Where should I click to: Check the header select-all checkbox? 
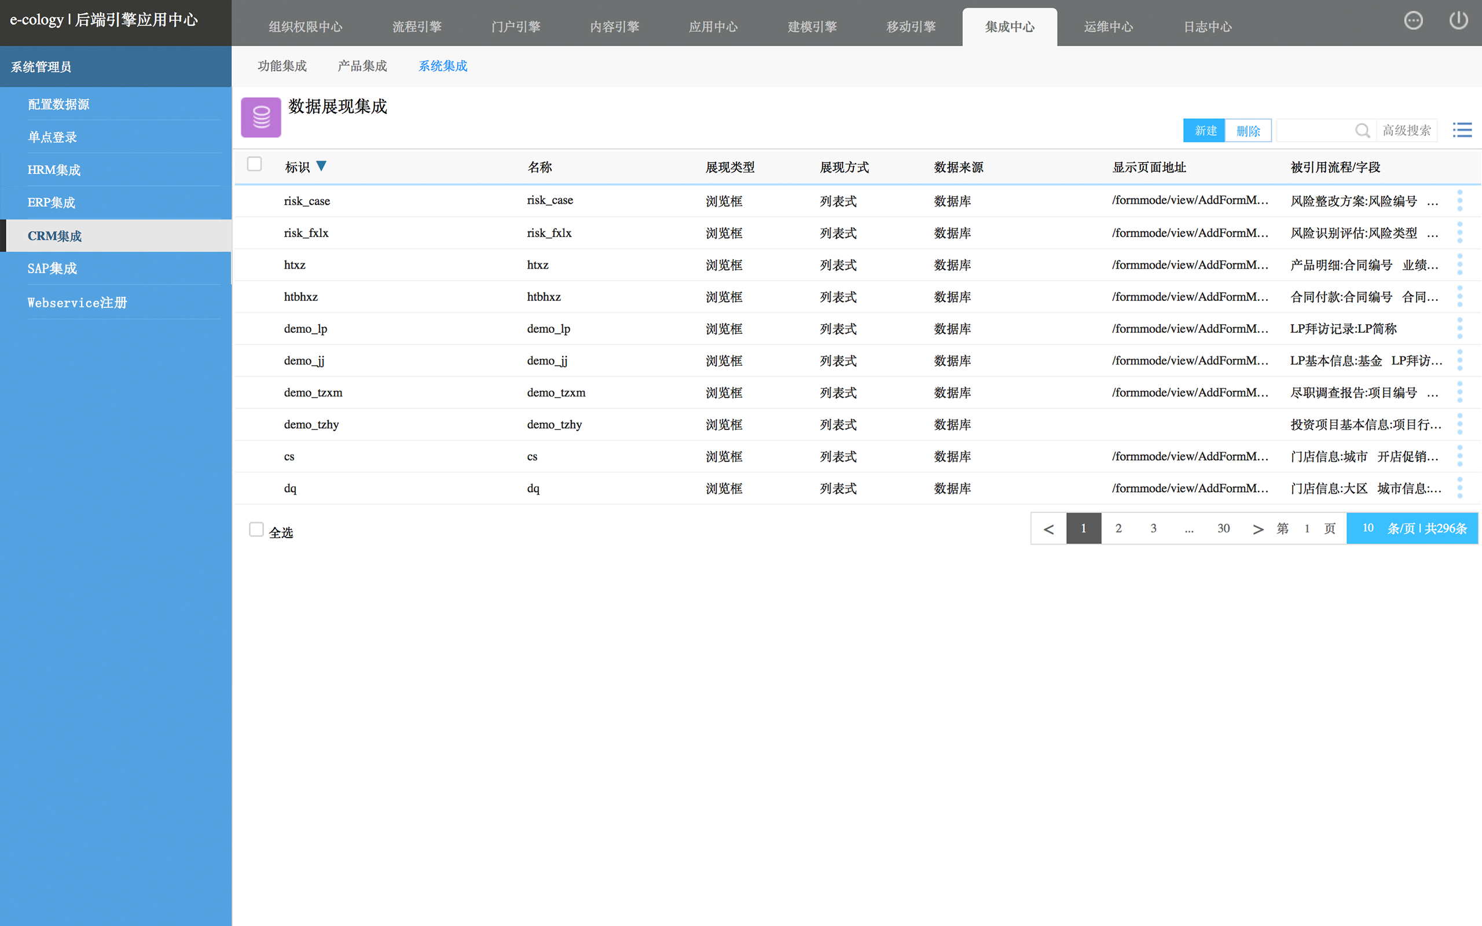pyautogui.click(x=254, y=164)
